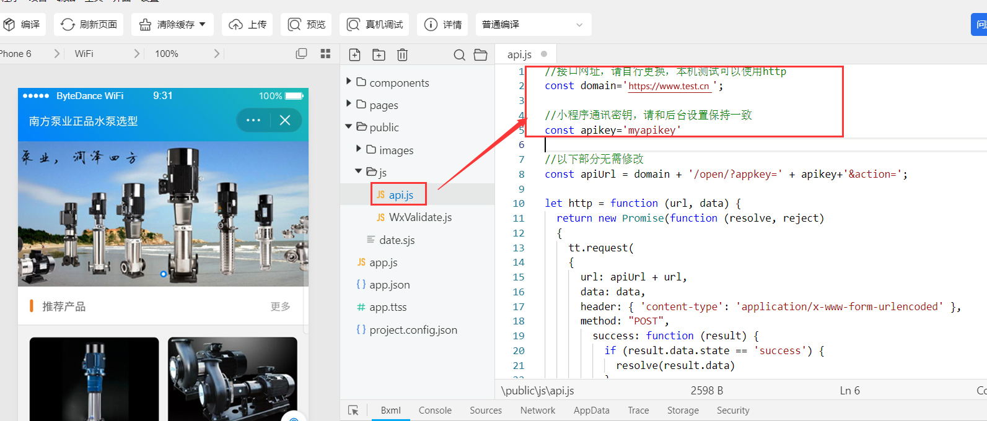Switch to the Network tab
The image size is (987, 421).
(x=537, y=410)
